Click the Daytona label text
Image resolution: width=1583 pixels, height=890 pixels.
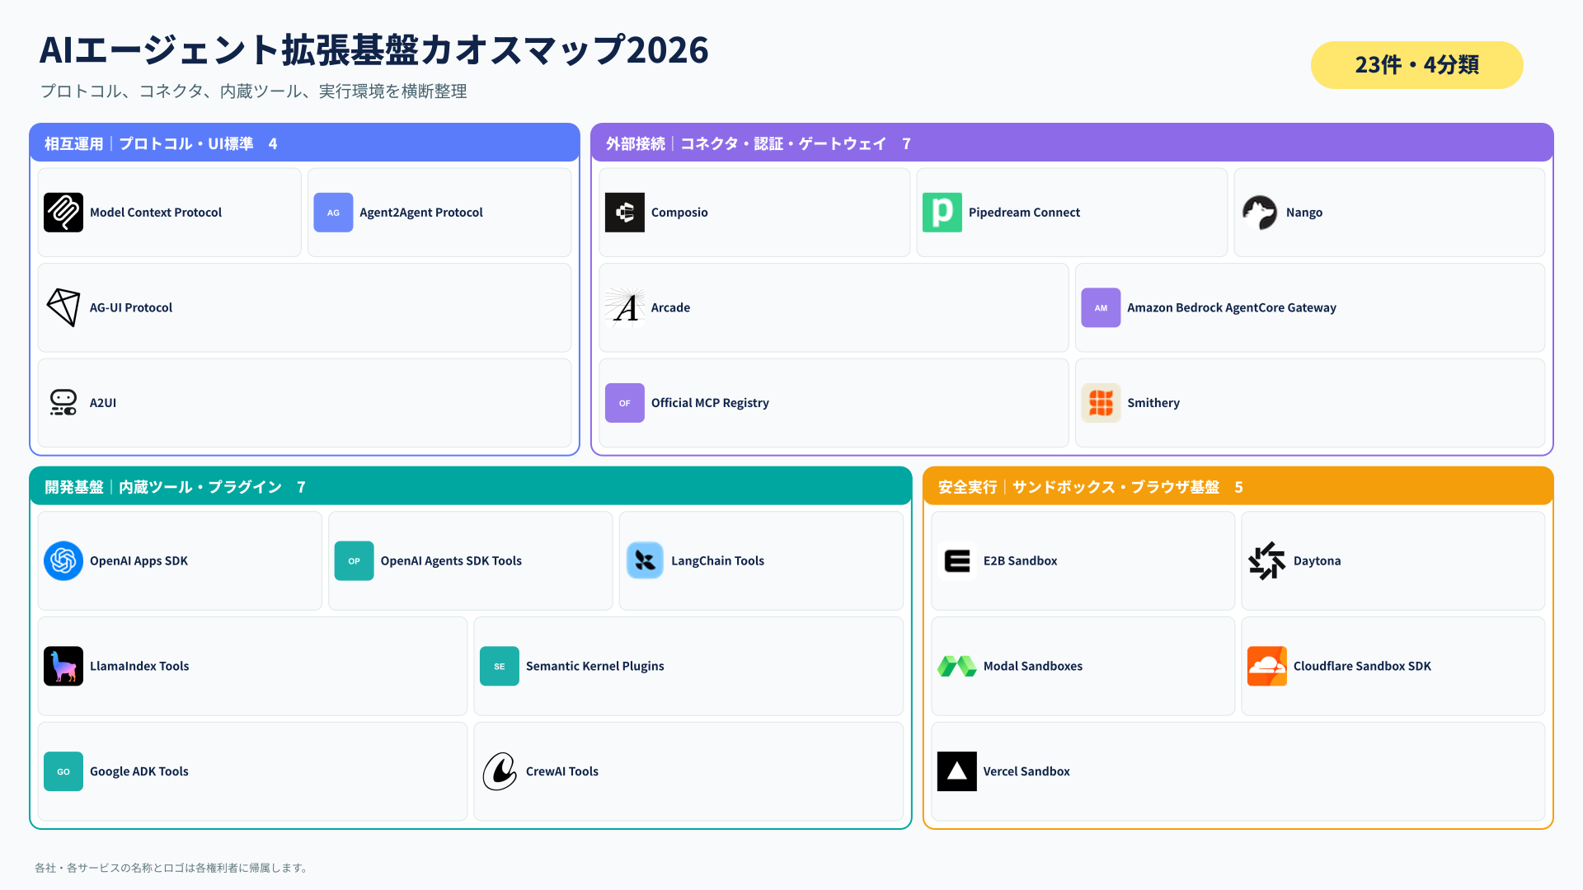coord(1317,561)
